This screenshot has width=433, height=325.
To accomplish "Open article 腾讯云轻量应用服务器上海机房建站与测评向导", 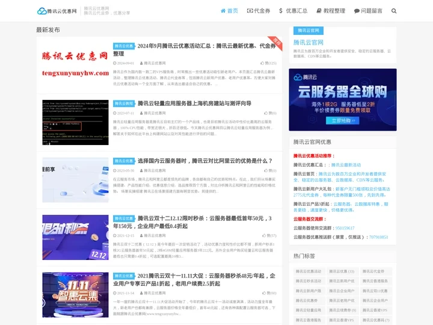I will point(194,104).
